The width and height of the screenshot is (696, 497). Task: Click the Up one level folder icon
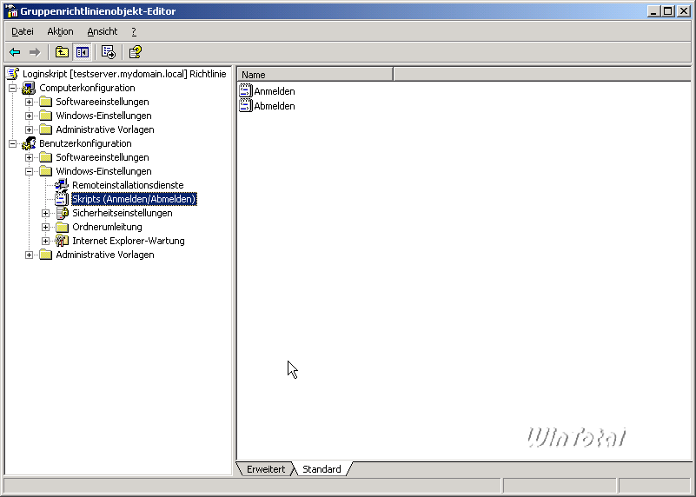(62, 52)
